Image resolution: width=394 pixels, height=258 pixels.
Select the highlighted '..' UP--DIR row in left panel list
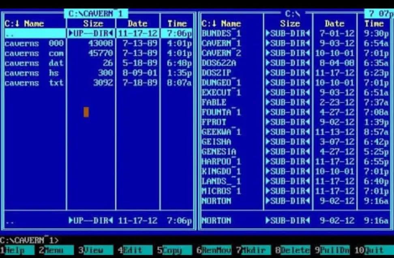pos(98,33)
